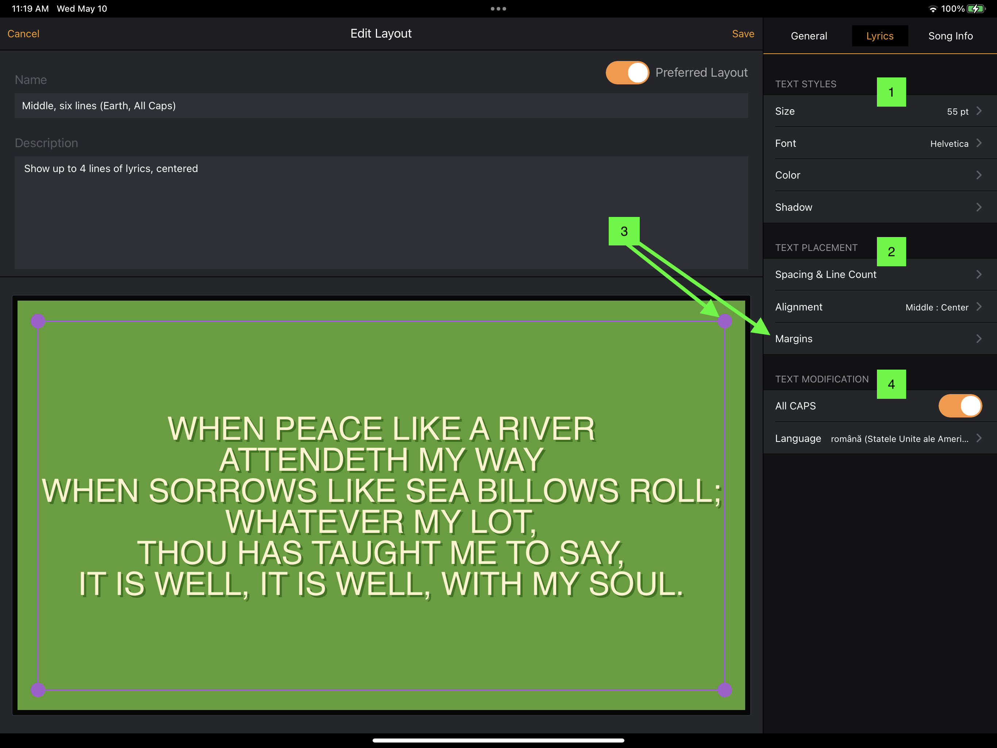
Task: Click the Color label
Action: click(788, 175)
